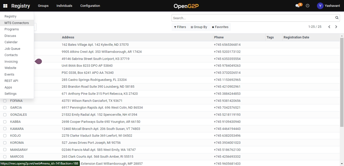Select the KAMARA row checkbox

click(5, 129)
